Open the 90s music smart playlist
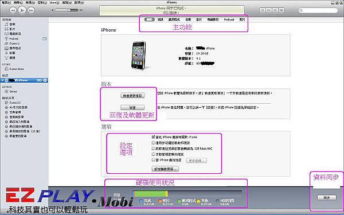The image size is (344, 215). [16, 108]
